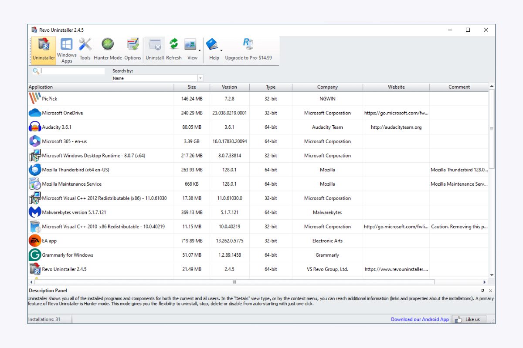Open the Search by dropdown

tap(200, 78)
